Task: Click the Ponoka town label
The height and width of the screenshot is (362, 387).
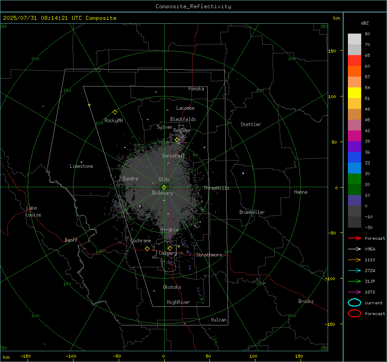Action: 196,89
